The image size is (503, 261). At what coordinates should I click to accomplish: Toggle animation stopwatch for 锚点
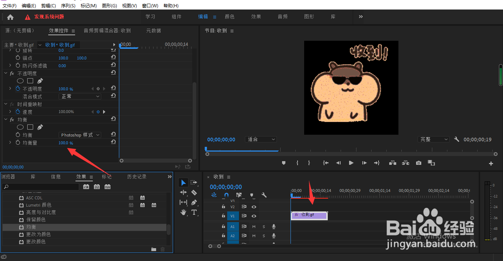coord(18,58)
